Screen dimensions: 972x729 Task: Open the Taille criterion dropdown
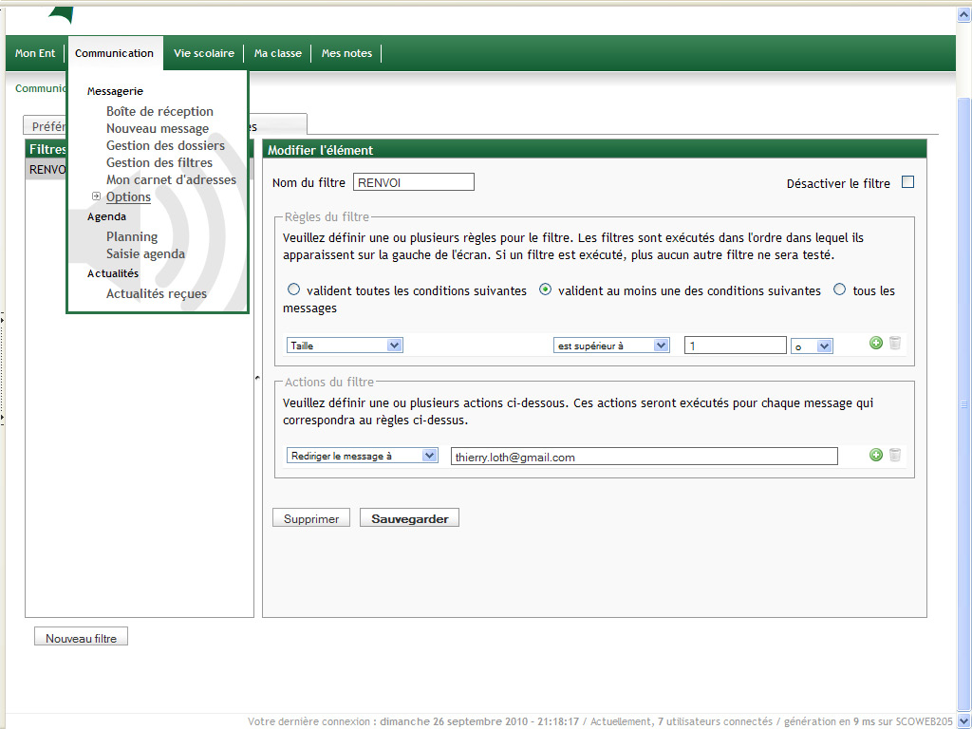[345, 346]
